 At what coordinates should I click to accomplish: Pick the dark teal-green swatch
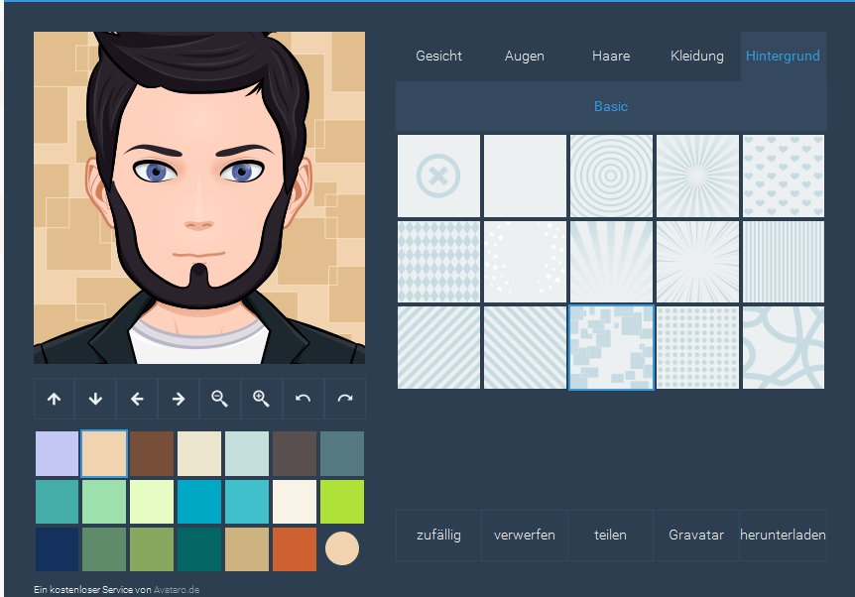point(199,549)
